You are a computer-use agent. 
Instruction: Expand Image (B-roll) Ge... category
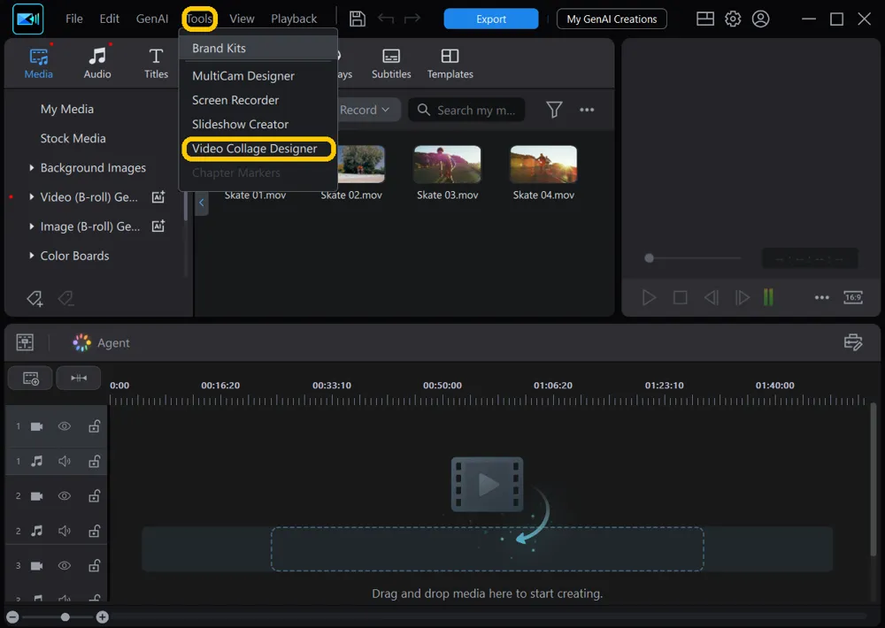[x=32, y=226]
